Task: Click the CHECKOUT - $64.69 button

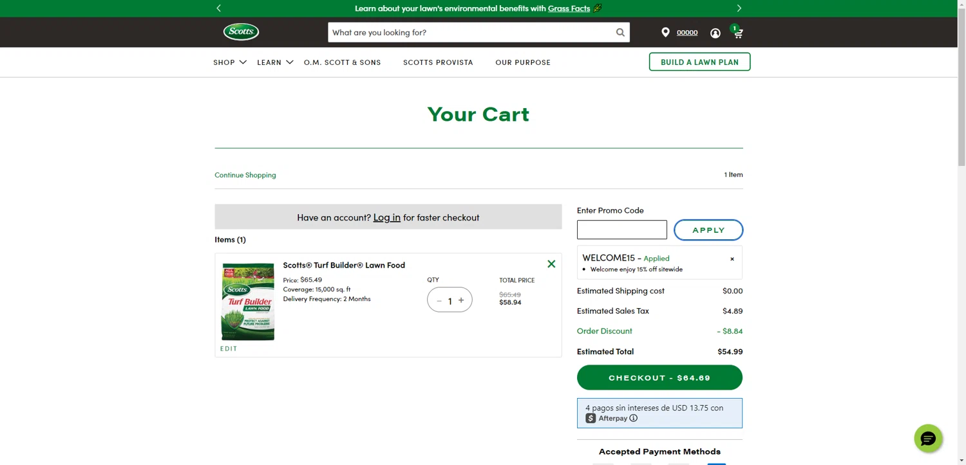Action: tap(659, 378)
